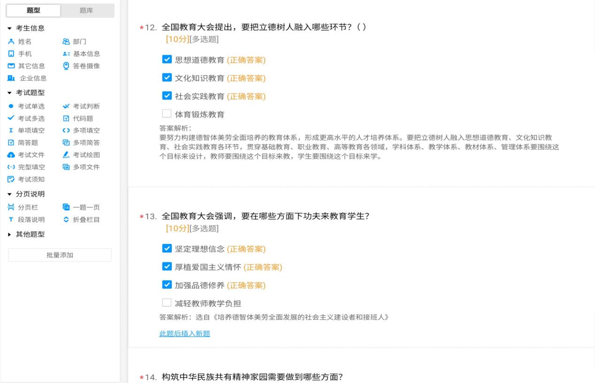Click the 代码题 code question icon
This screenshot has height=383, width=595.
[x=66, y=118]
